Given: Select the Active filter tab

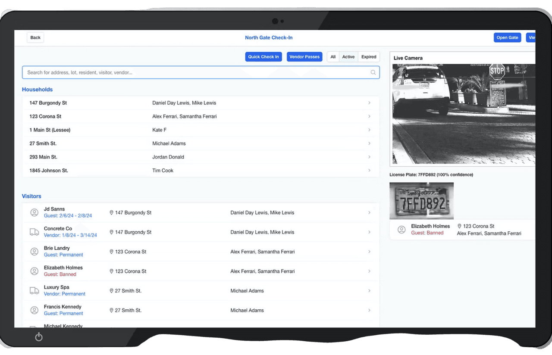Looking at the screenshot, I should click(348, 57).
